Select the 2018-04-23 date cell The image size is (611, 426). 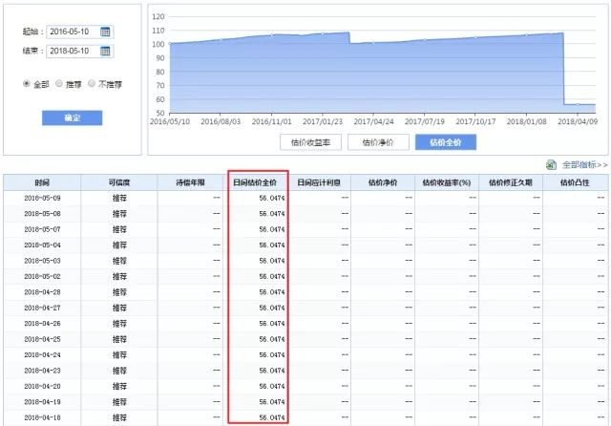[x=42, y=371]
